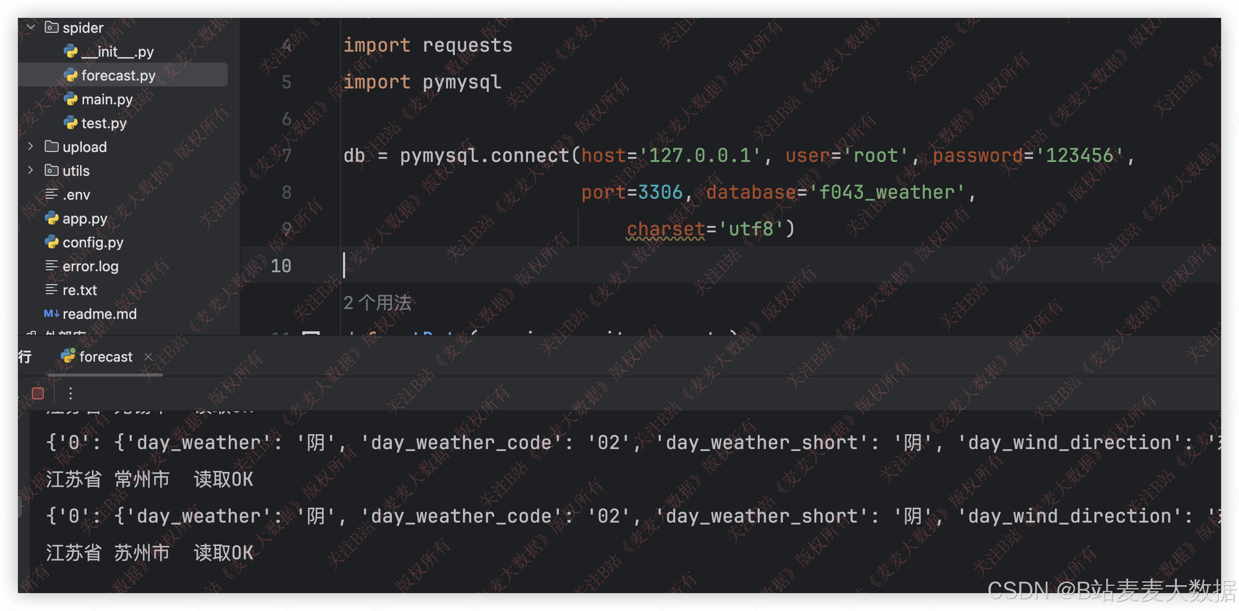Viewport: 1239px width, 611px height.
Task: Click the spider folder icon
Action: (51, 27)
